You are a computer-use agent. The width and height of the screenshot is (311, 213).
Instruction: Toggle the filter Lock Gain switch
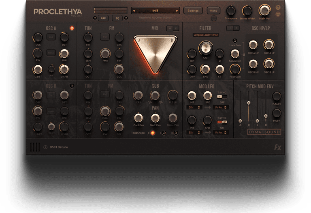pos(234,41)
